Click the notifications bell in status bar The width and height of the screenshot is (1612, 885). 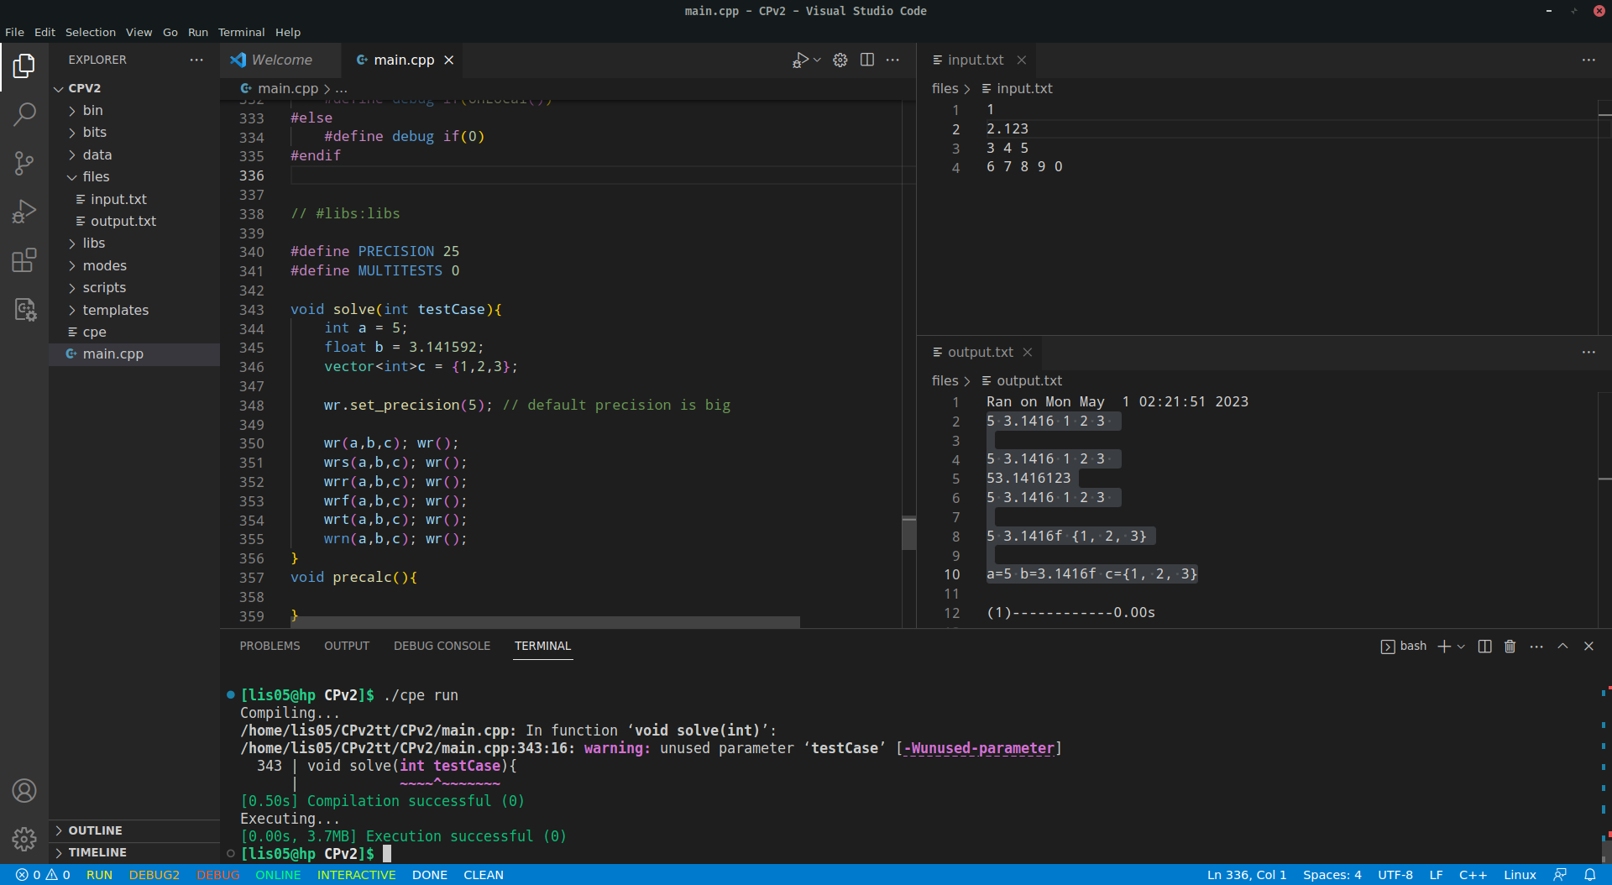pyautogui.click(x=1589, y=875)
